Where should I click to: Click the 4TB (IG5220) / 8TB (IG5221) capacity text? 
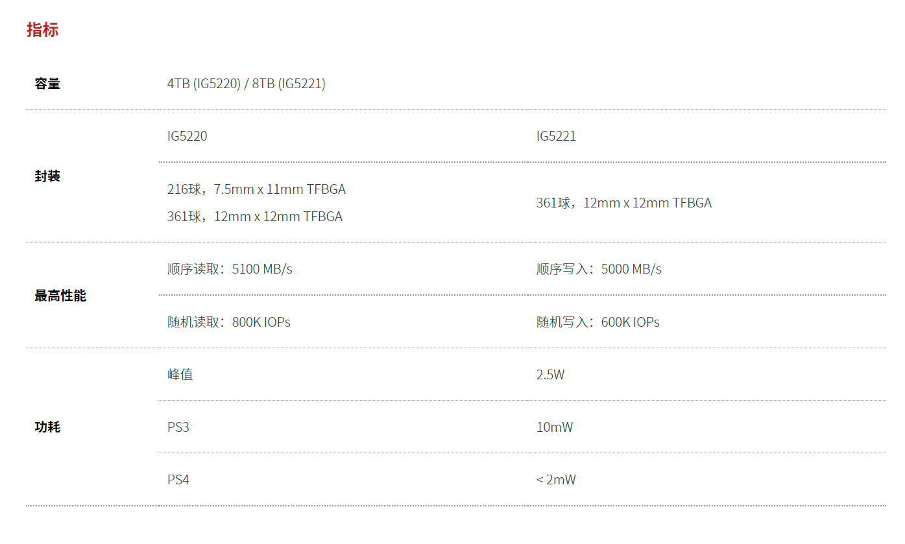(x=247, y=84)
